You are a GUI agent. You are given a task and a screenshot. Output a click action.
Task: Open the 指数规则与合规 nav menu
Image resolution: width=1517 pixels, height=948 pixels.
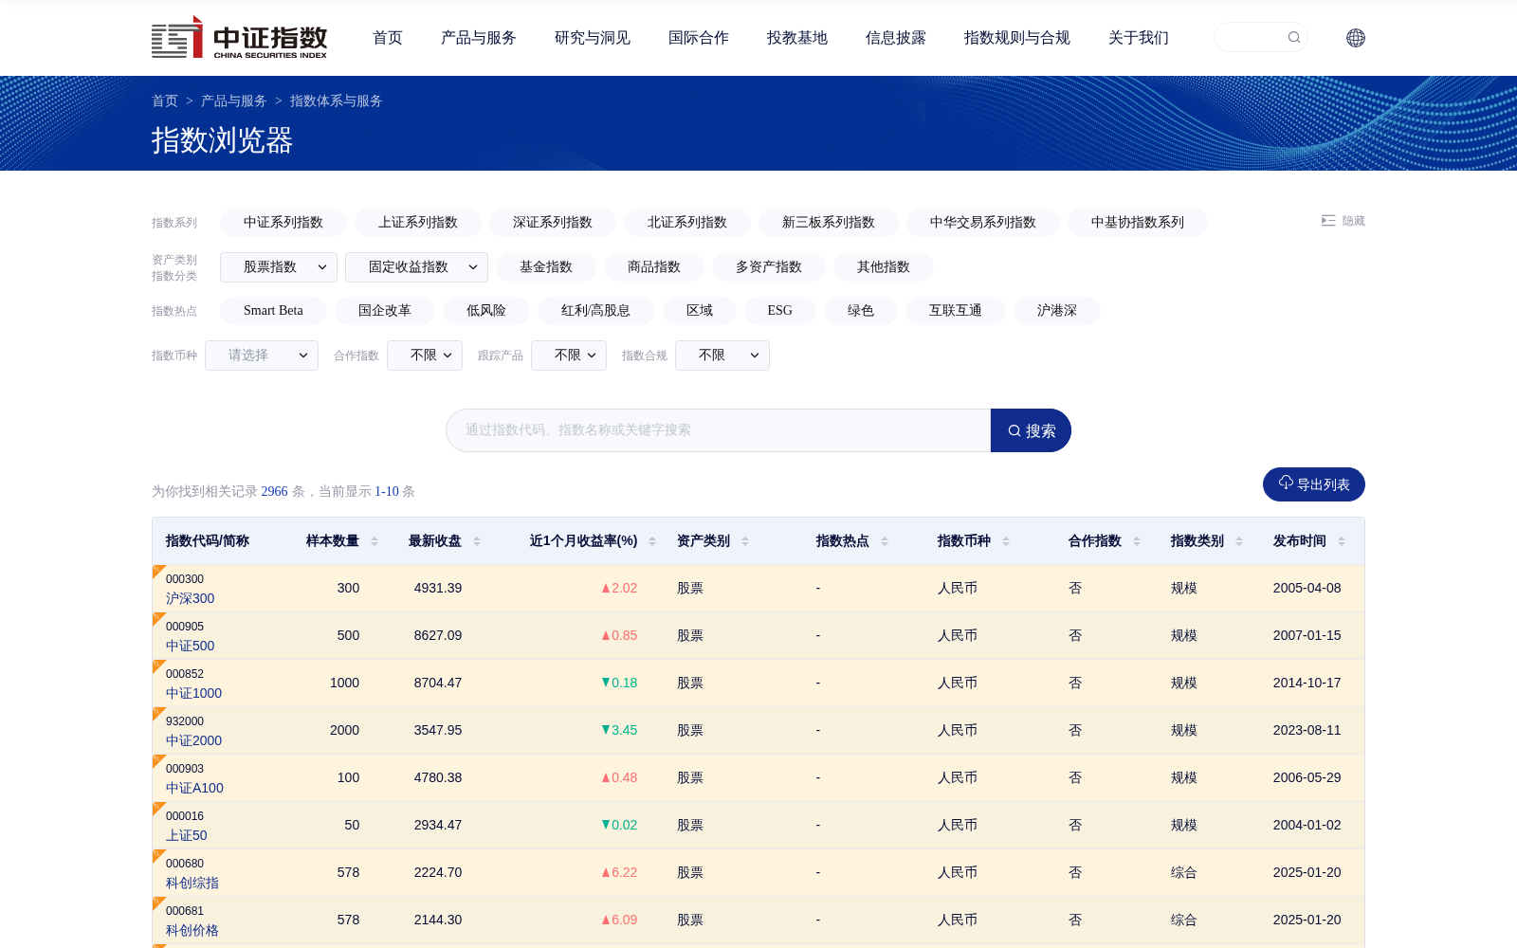[1017, 38]
